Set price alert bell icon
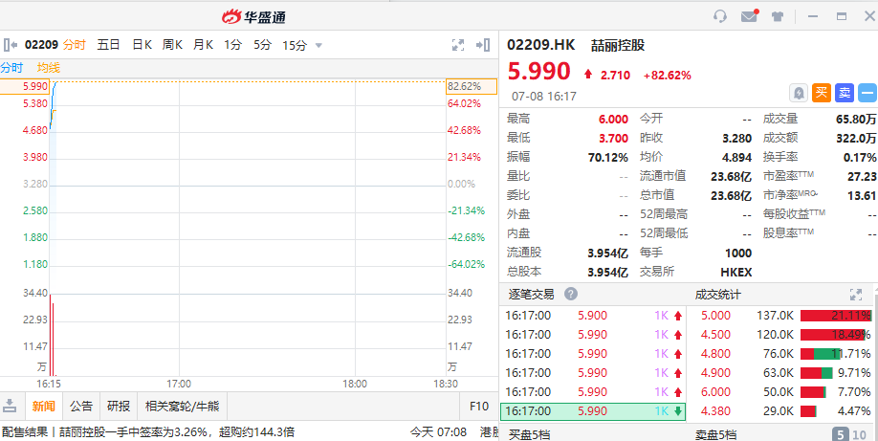 799,93
